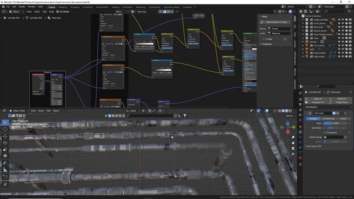Open the Render menu
354x199 pixels.
(x=22, y=7)
